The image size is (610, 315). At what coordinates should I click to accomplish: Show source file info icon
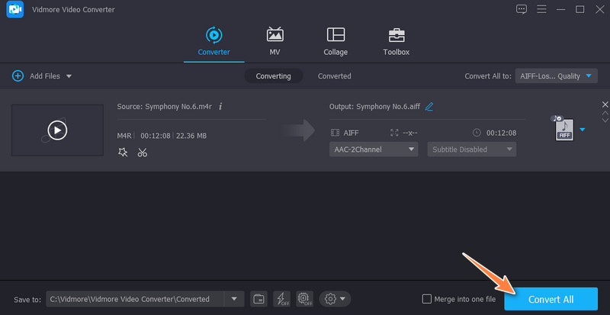point(220,106)
